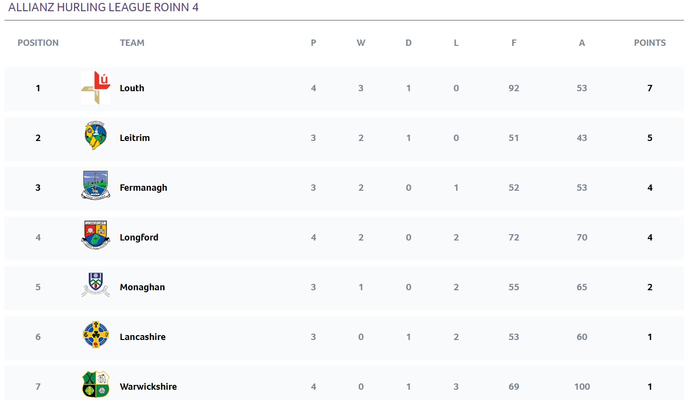Click the Lancashire county crest icon
The width and height of the screenshot is (690, 400).
pos(96,335)
